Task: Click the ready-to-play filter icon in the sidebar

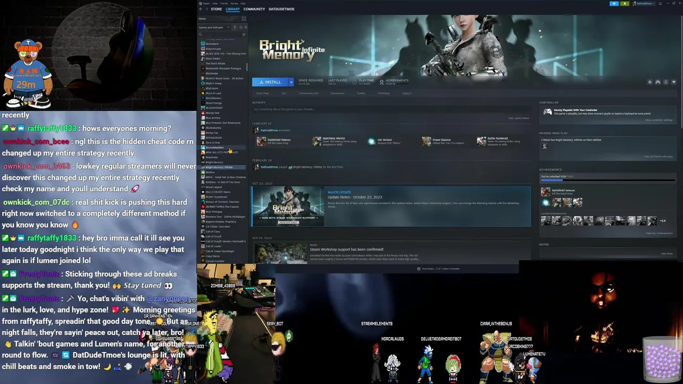Action: (245, 27)
